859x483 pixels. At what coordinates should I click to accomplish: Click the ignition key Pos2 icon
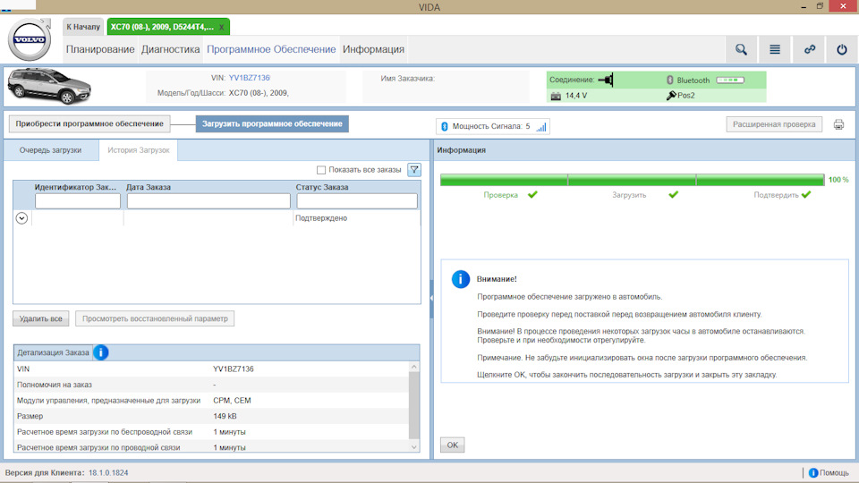tap(671, 96)
